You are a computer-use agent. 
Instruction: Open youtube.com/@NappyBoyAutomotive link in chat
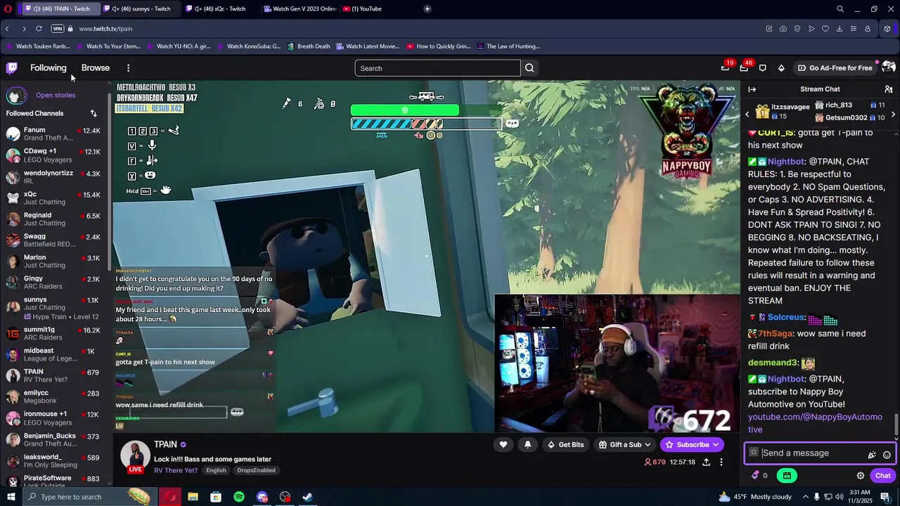pos(815,423)
